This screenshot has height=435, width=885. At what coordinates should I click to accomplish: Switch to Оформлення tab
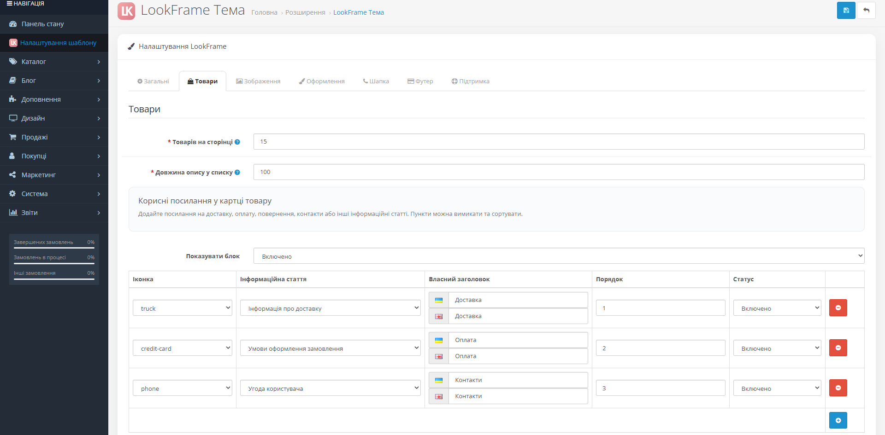[322, 81]
